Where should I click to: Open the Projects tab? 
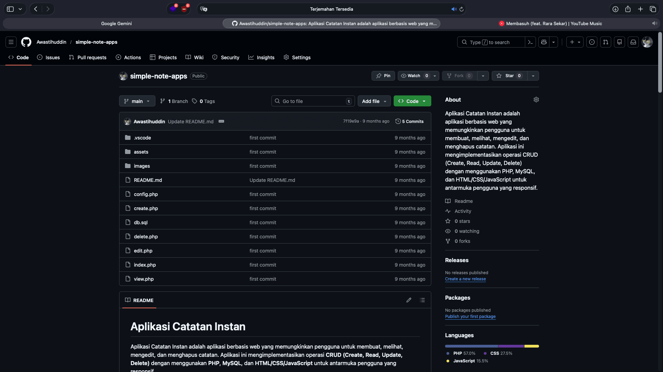pyautogui.click(x=163, y=57)
